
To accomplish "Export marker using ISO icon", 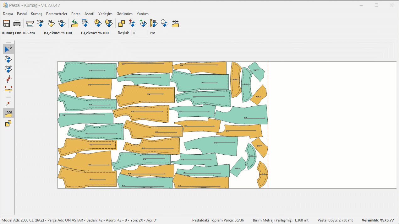I will [61, 23].
